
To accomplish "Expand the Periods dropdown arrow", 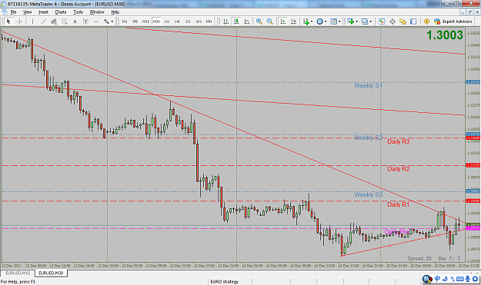I will tap(326, 22).
